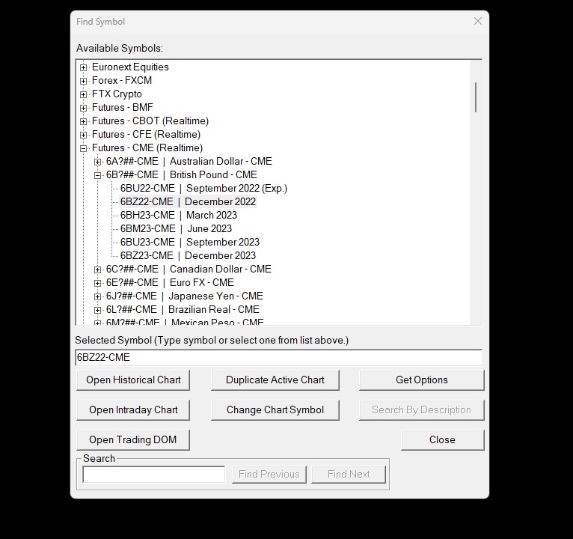
Task: Select 6BH23-CME March 2023 contract
Action: coord(179,216)
